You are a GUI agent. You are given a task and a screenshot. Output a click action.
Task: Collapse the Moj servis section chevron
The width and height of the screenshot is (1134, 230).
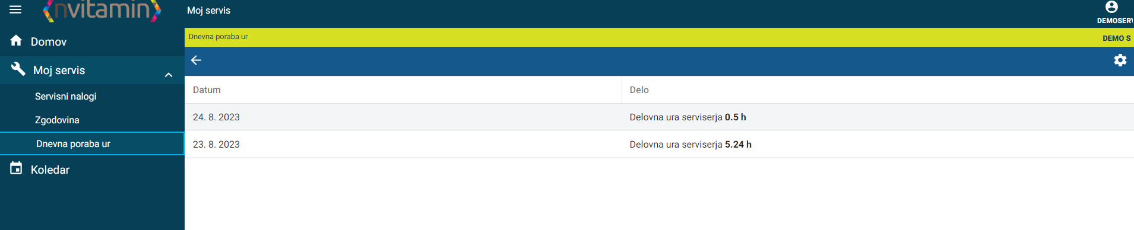click(169, 75)
